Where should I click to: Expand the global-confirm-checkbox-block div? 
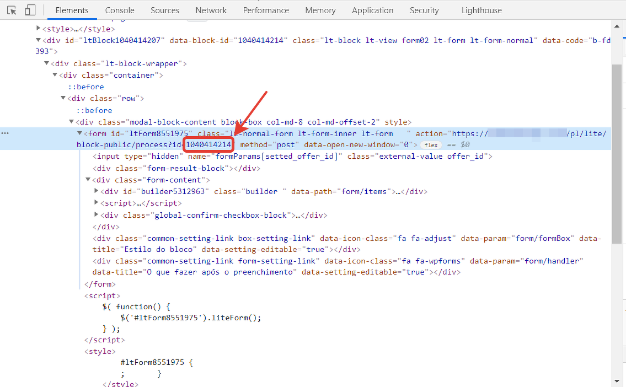point(97,215)
